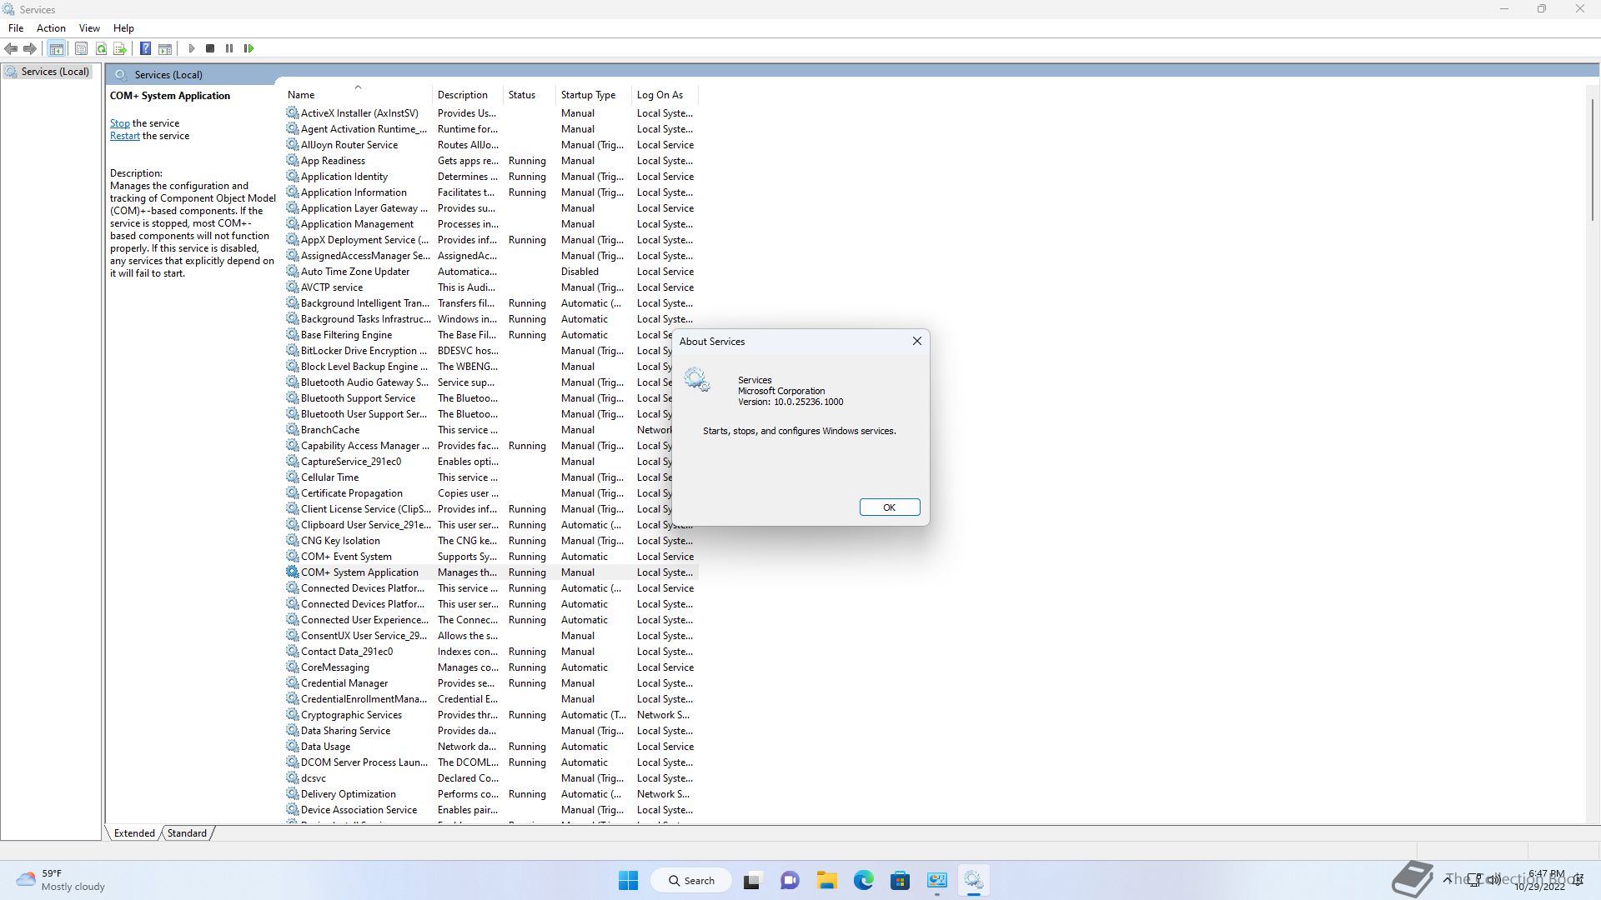This screenshot has height=900, width=1601.
Task: Click the Stop Service toolbar icon
Action: tap(210, 48)
